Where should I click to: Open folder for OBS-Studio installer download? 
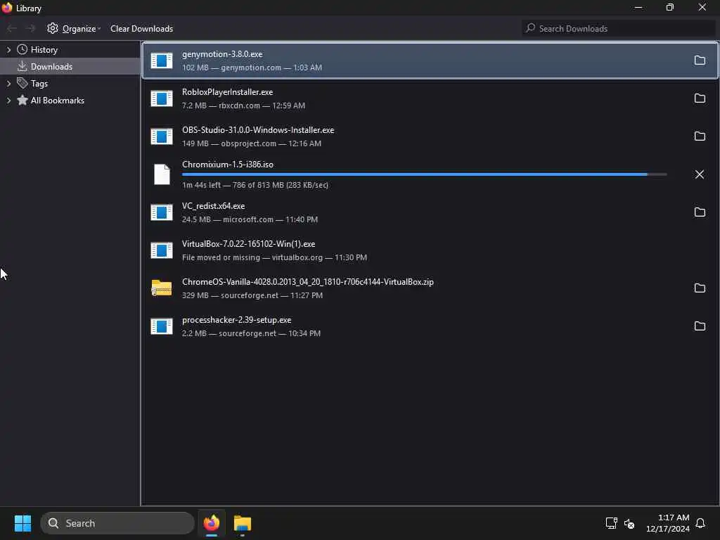700,136
